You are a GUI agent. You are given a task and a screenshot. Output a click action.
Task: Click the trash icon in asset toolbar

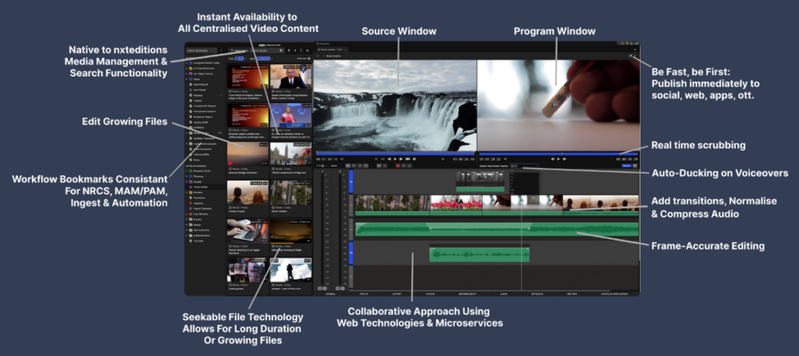coord(307,51)
